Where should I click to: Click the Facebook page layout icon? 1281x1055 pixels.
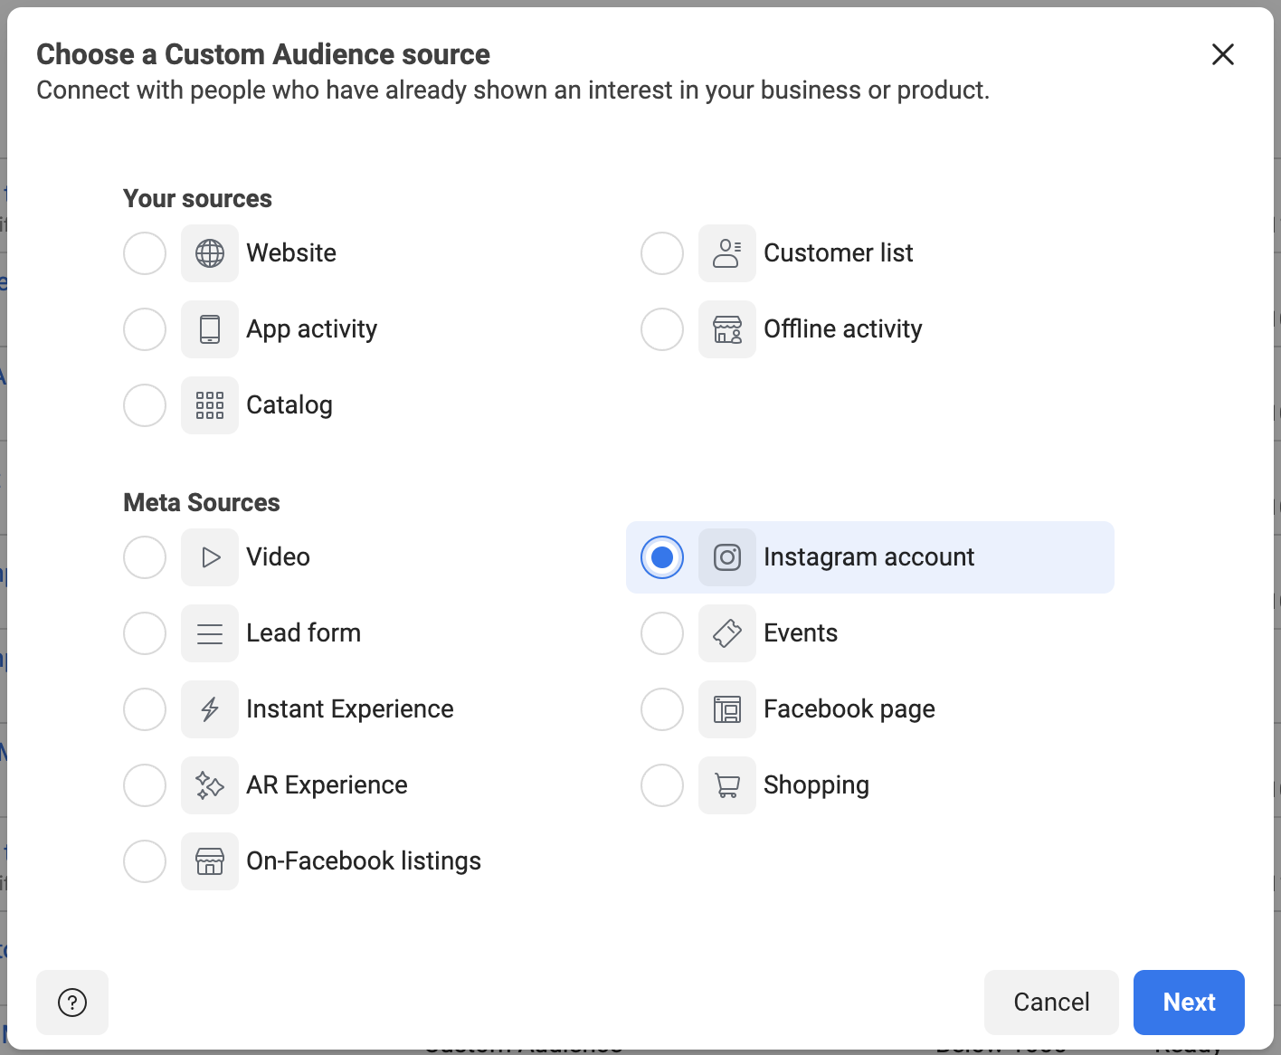coord(727,709)
